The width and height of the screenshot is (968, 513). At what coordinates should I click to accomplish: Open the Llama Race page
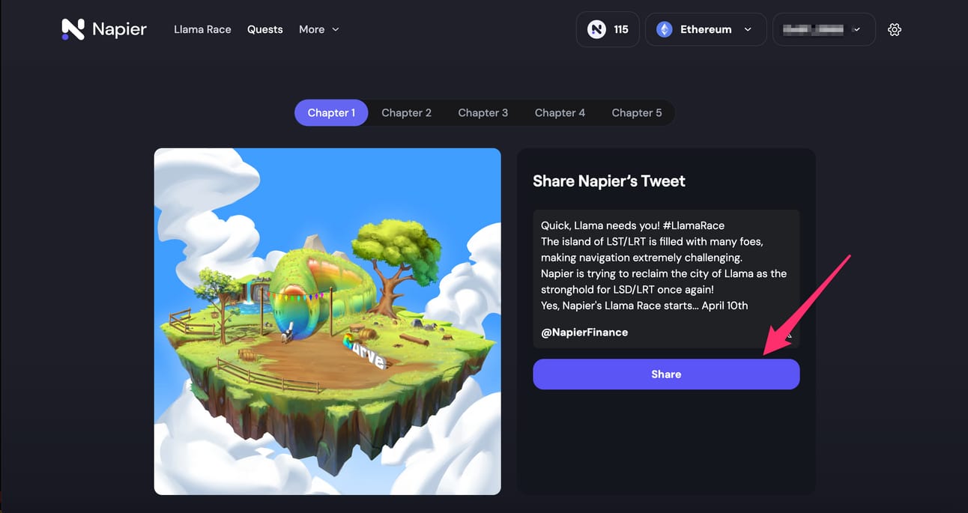[202, 29]
